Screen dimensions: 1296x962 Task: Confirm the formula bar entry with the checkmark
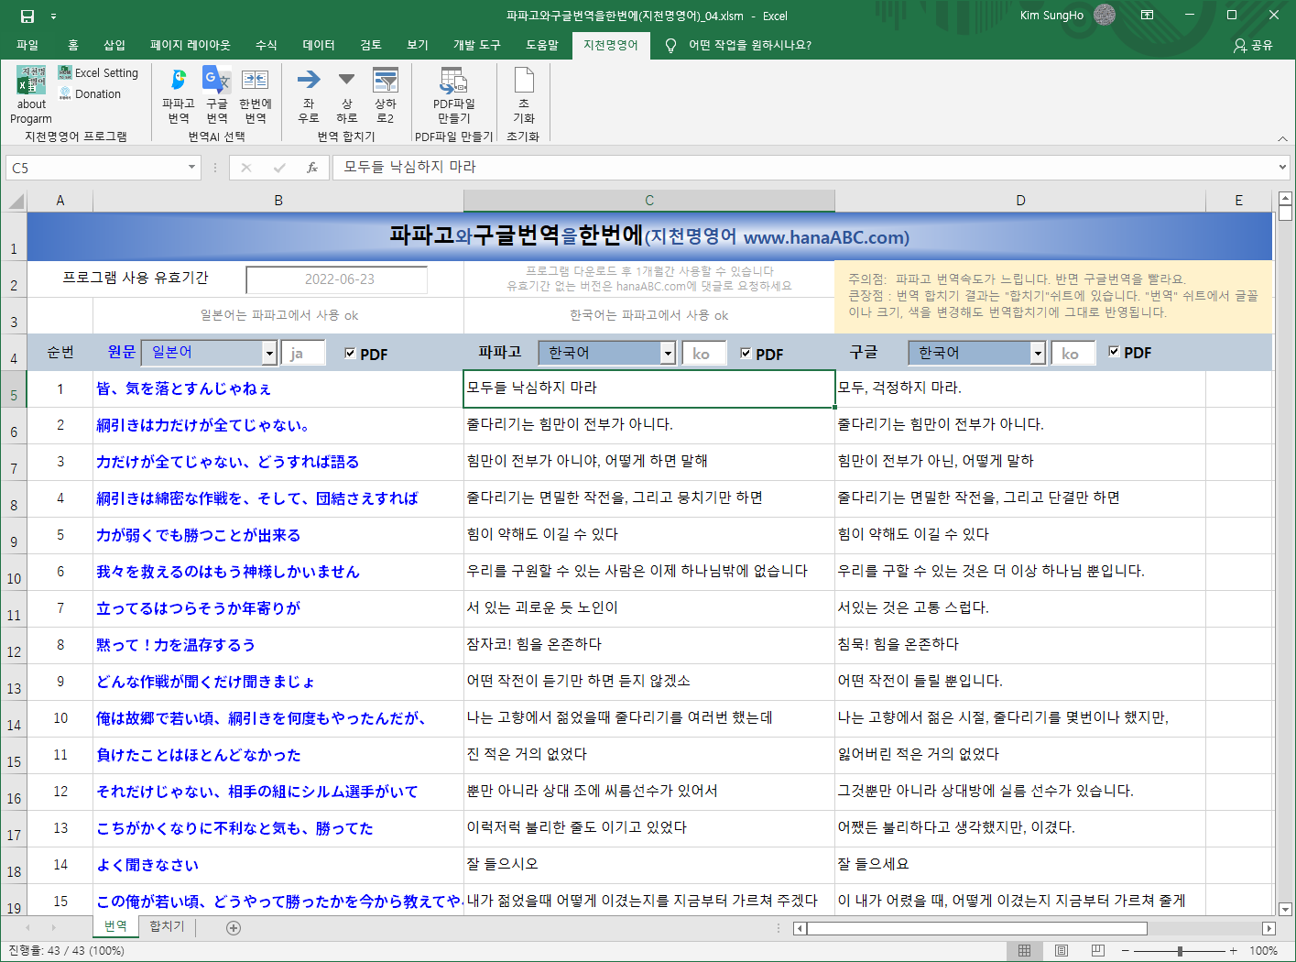tap(278, 168)
